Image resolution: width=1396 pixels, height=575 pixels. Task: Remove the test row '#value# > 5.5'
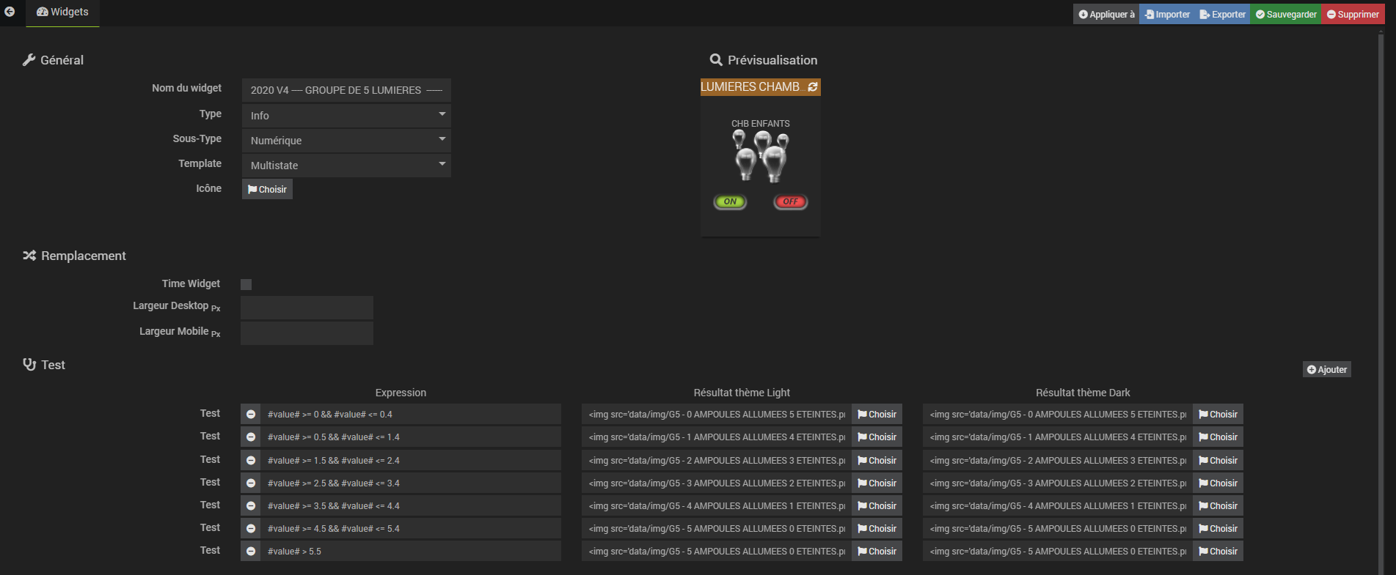(251, 552)
